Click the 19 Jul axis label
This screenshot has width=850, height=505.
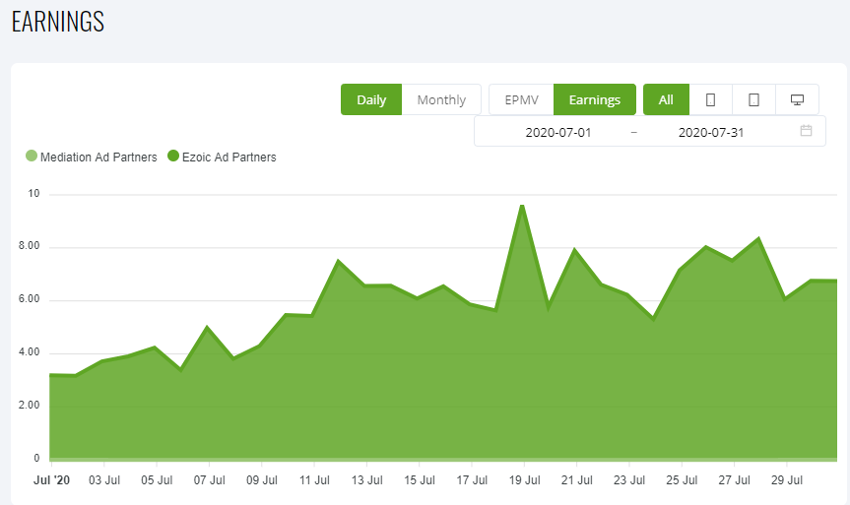coord(524,480)
